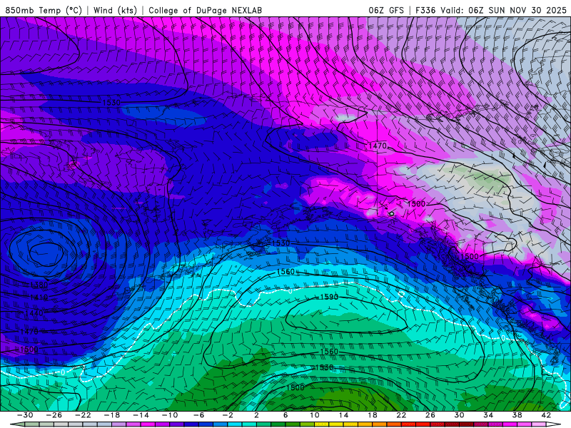This screenshot has height=428, width=571.
Task: Click the "College of DuPage NEXLAB" credit text
Action: (x=205, y=10)
